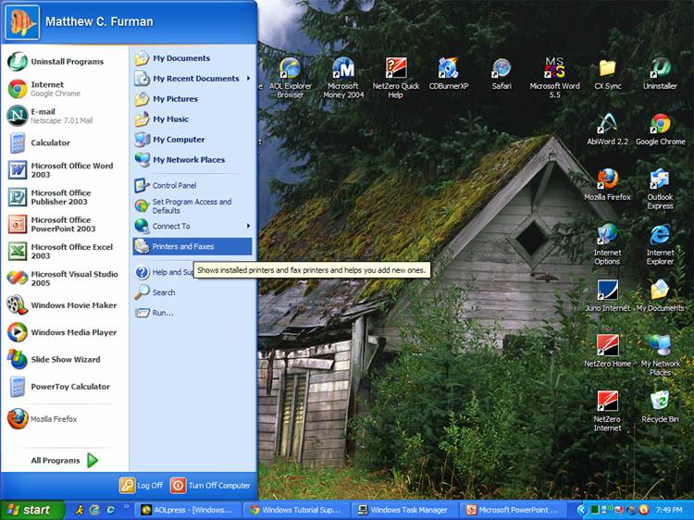
Task: Click the start button on taskbar
Action: tap(31, 510)
